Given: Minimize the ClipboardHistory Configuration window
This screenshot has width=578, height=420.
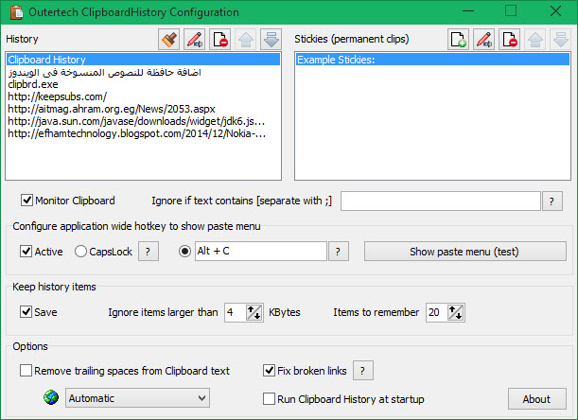Looking at the screenshot, I should tap(468, 11).
